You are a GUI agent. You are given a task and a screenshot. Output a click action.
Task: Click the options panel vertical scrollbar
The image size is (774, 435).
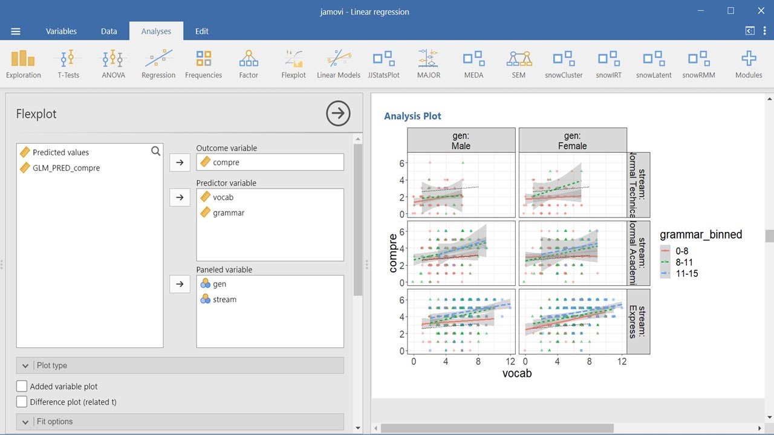tap(358, 221)
